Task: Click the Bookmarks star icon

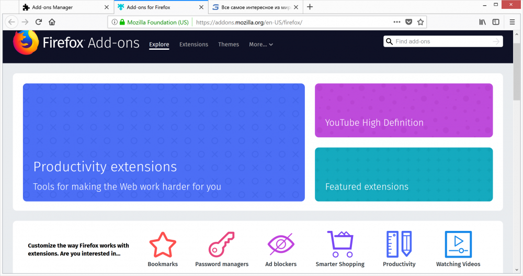Action: (163, 245)
